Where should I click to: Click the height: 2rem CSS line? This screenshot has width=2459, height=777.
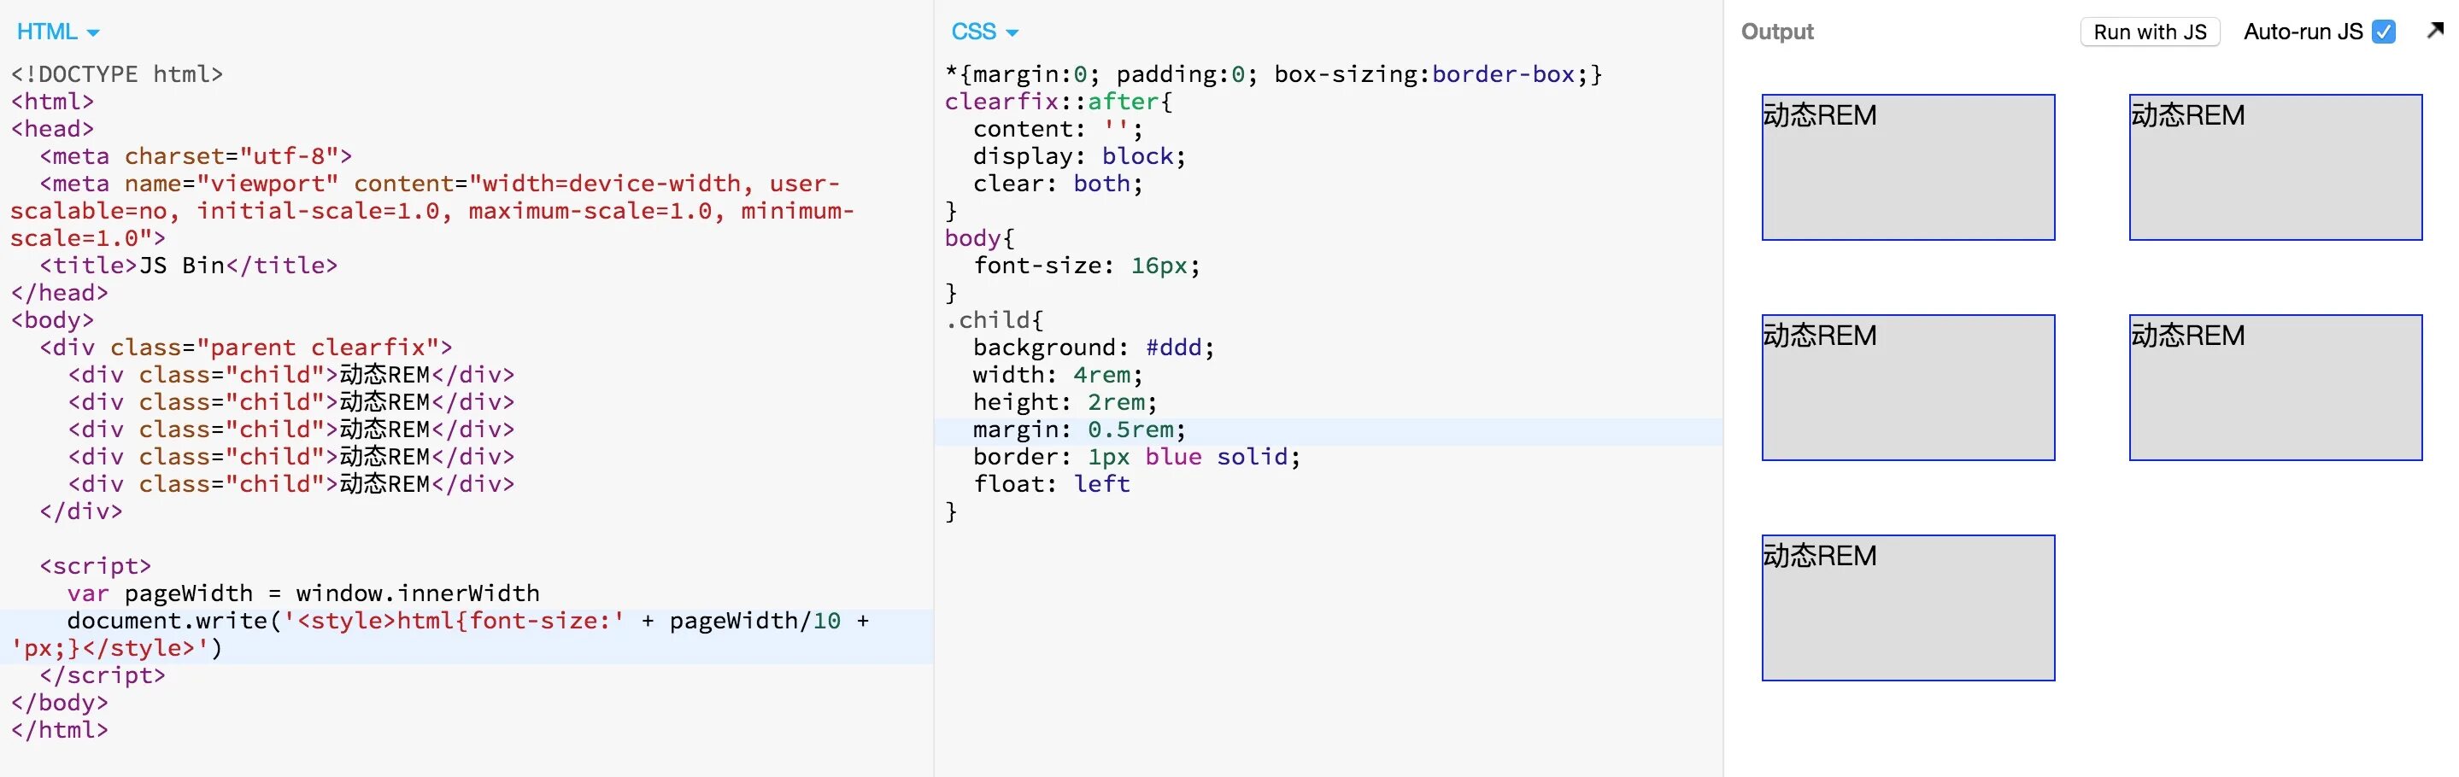[x=1065, y=402]
